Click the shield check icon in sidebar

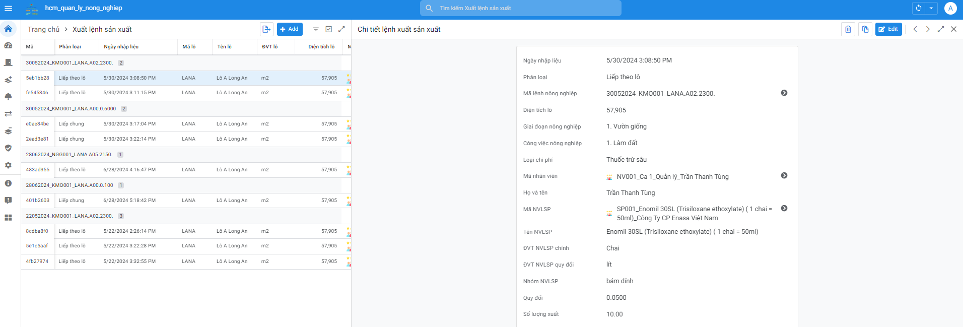(x=8, y=148)
